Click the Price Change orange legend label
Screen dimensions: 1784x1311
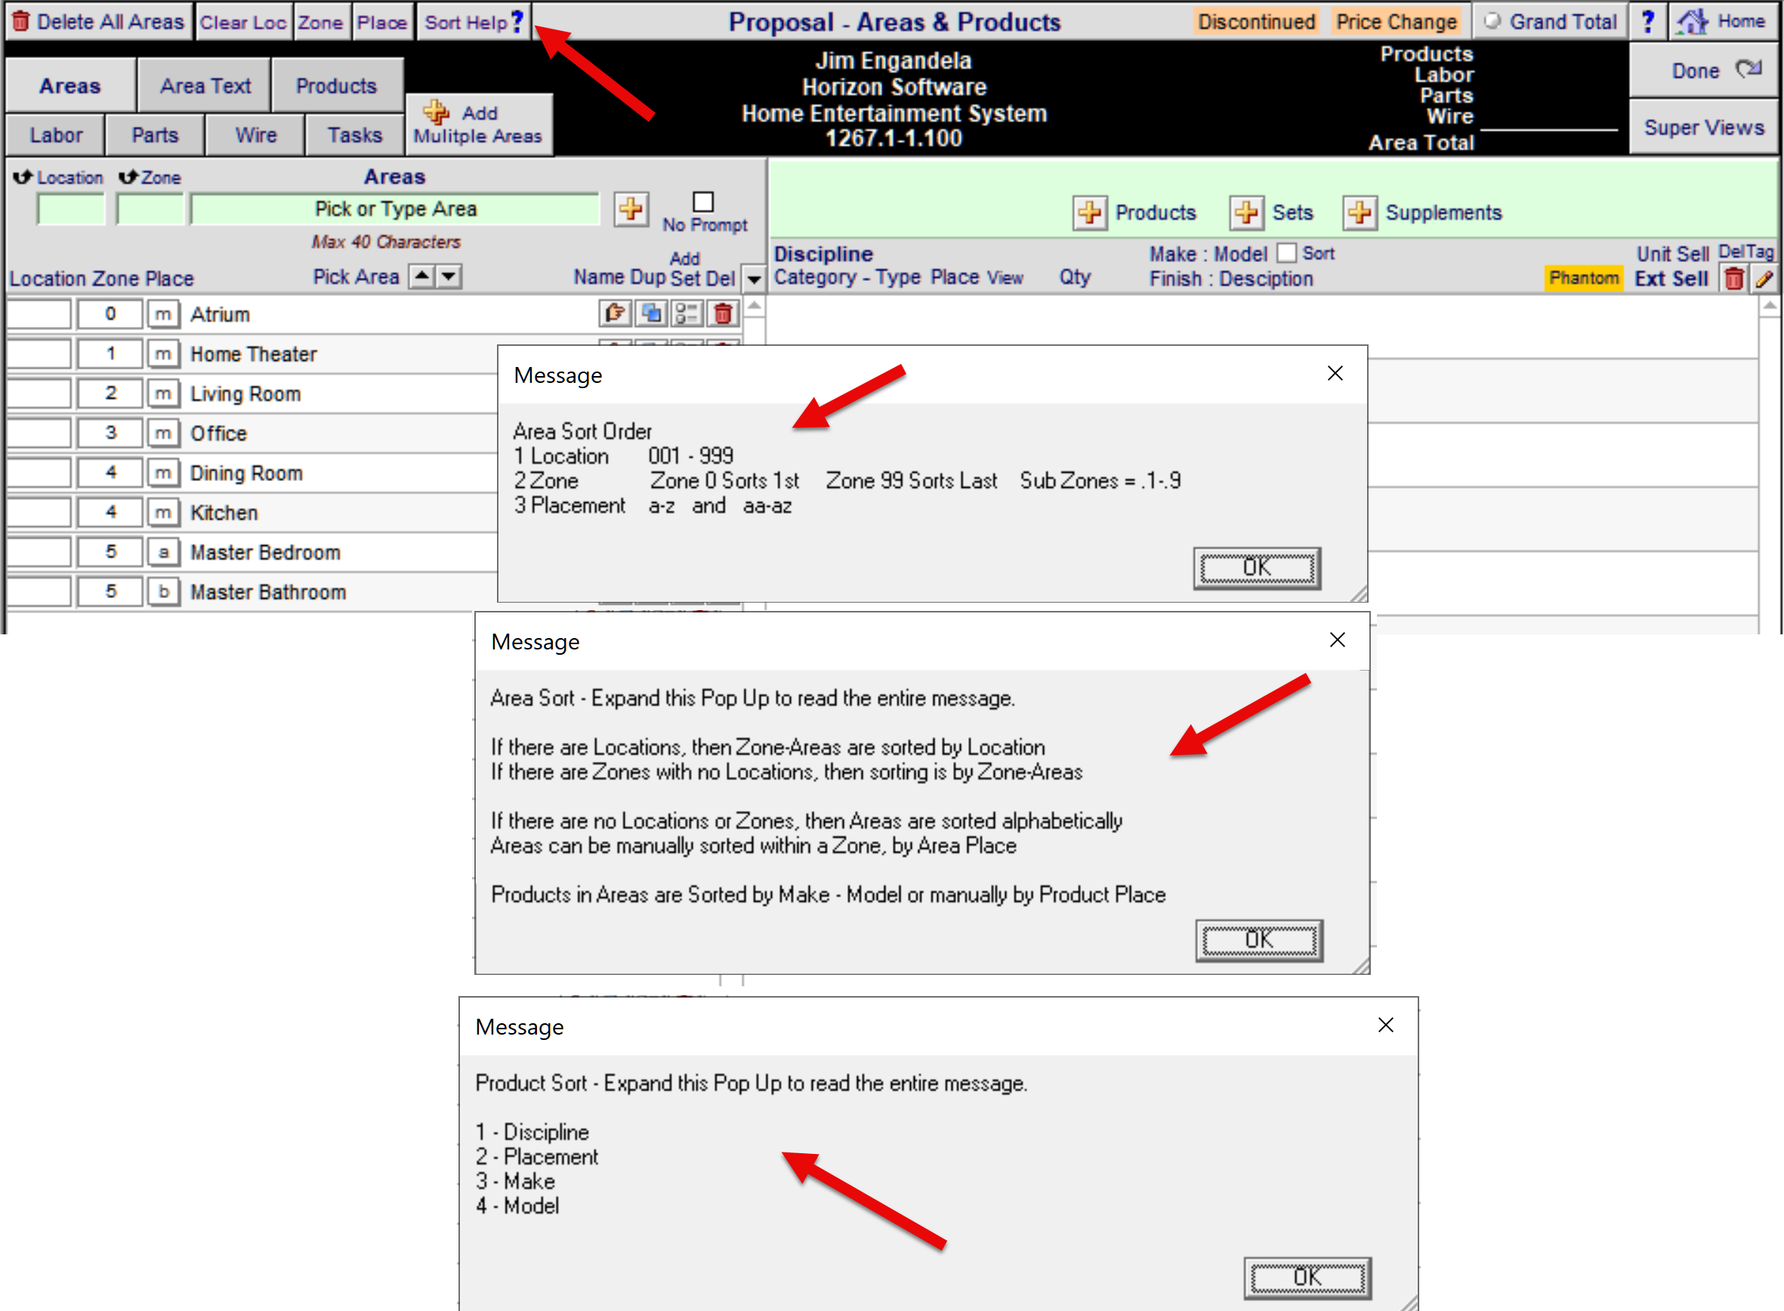pos(1396,21)
